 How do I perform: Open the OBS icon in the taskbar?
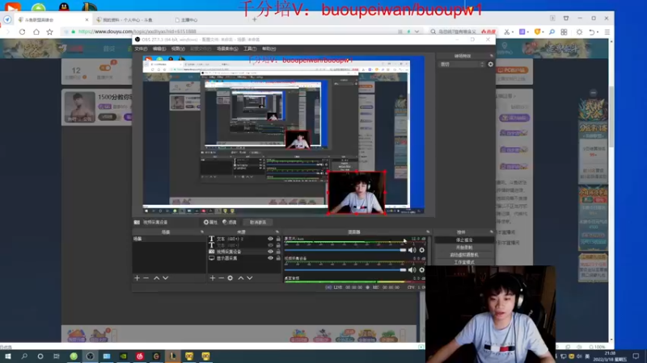(90, 356)
